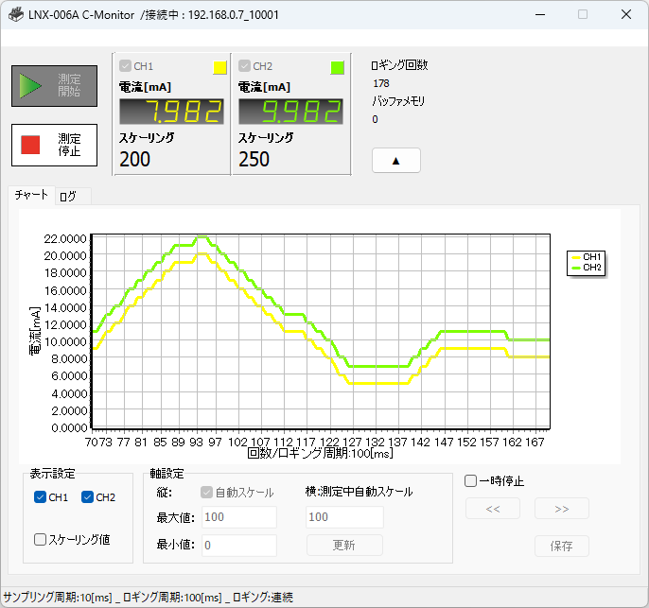The image size is (649, 608).
Task: Click the 最大値 input field
Action: pos(238,517)
